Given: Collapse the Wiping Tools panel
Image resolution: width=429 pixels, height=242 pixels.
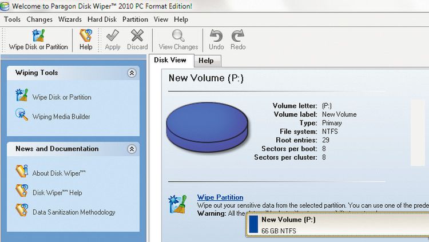Looking at the screenshot, I should (132, 73).
